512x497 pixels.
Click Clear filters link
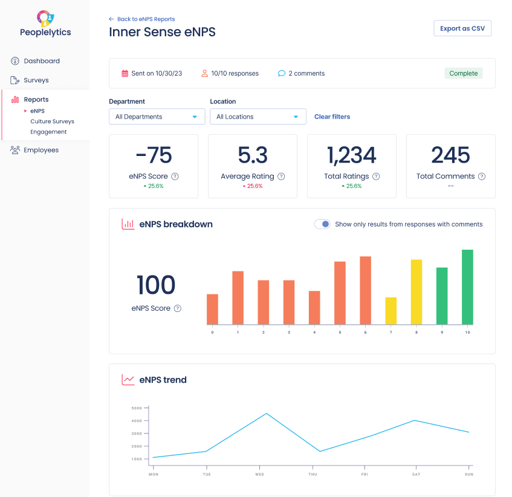pos(332,117)
